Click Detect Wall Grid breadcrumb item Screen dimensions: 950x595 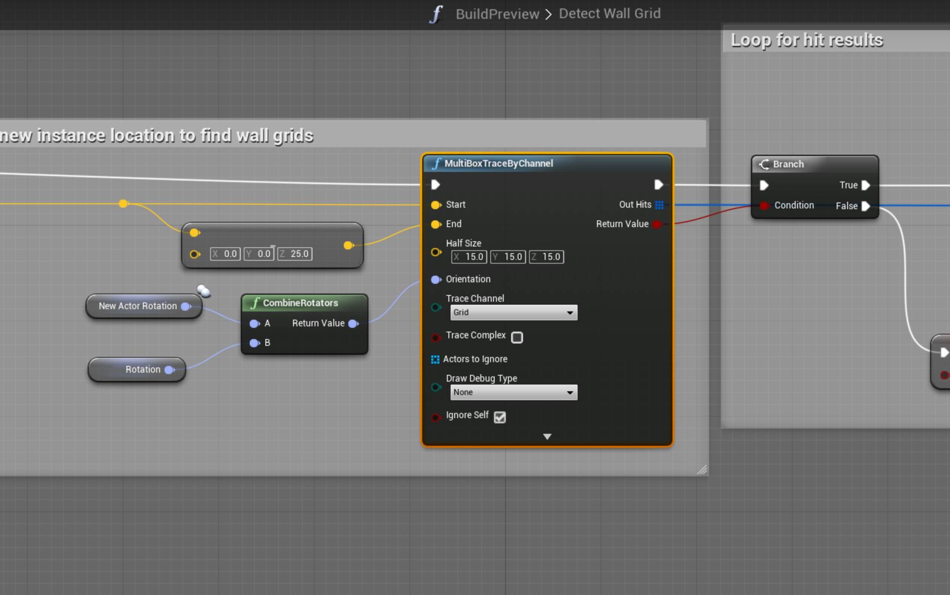pos(609,14)
